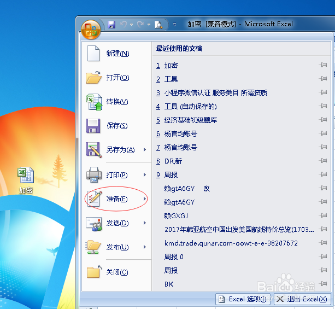335x309 pixels.
Task: Pin the 工具 recent document (item 2)
Action: 323,79
